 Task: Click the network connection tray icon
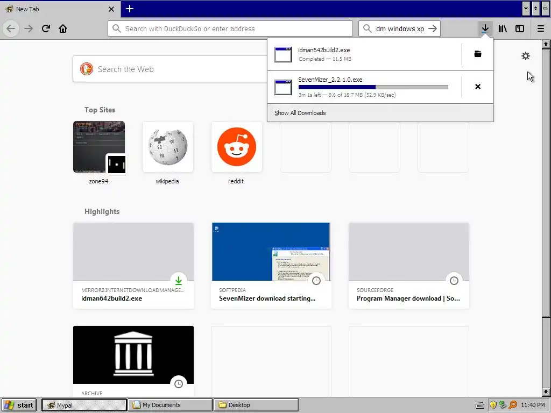click(x=503, y=405)
